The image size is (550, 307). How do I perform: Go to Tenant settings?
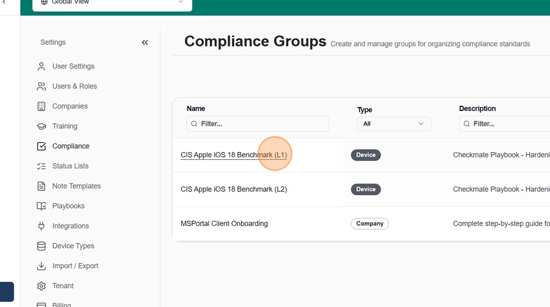[63, 286]
